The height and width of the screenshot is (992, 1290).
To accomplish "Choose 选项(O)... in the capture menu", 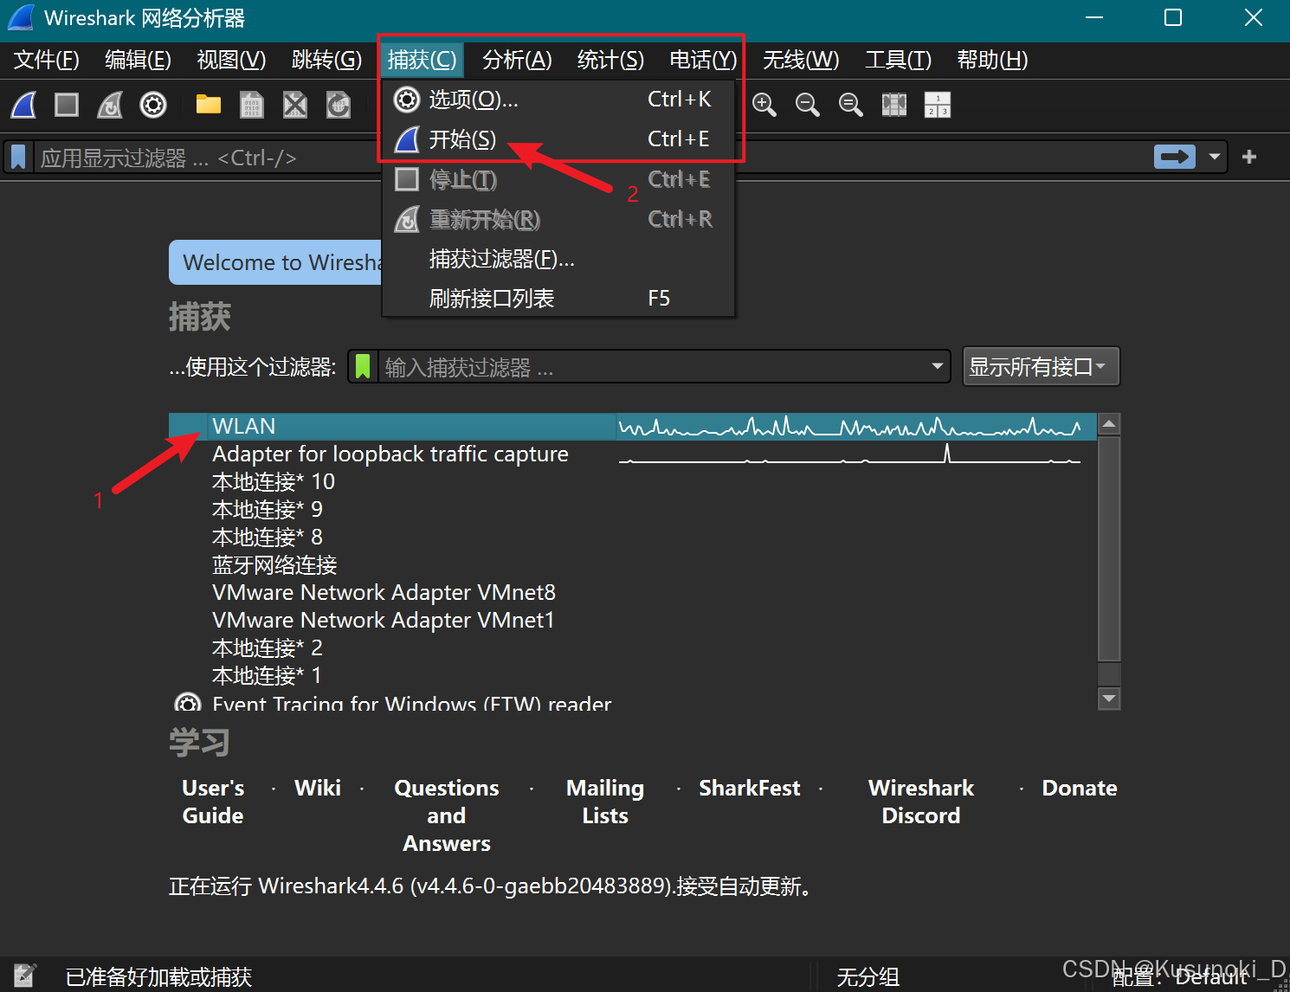I will pos(558,100).
